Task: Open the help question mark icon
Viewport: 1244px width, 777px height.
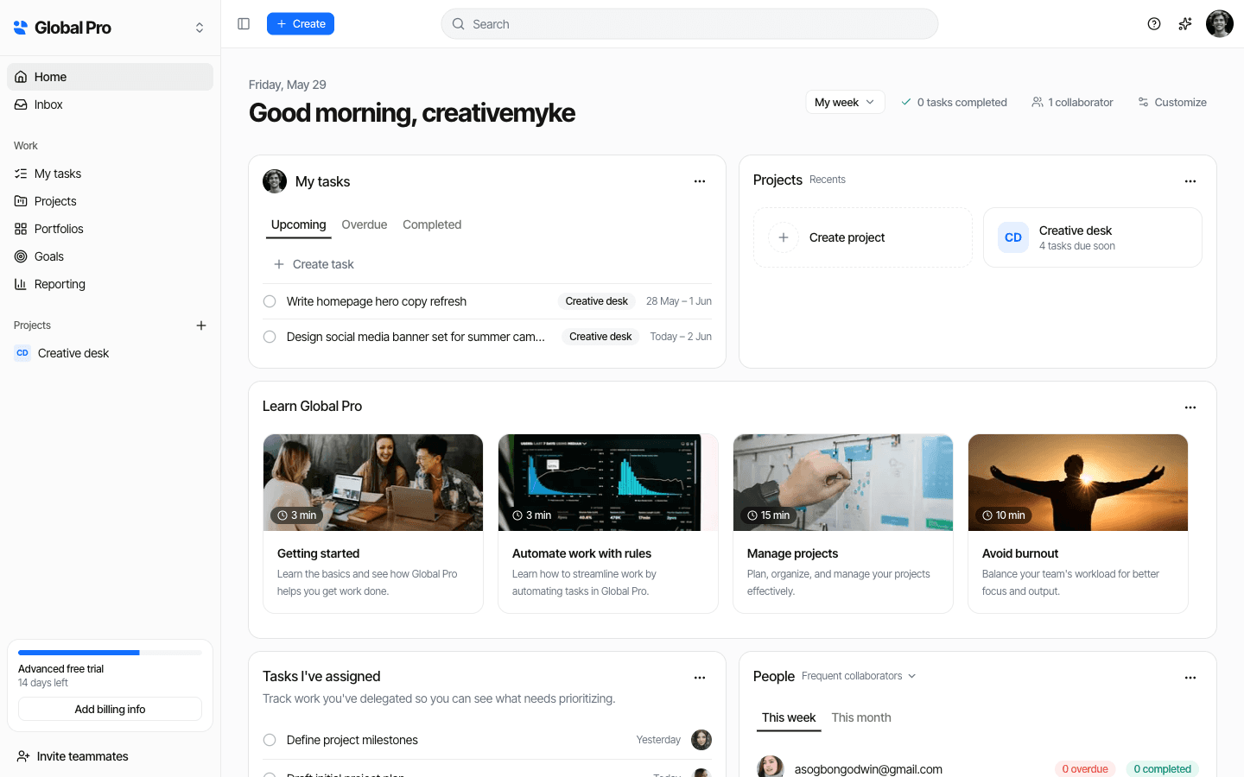Action: pos(1154,24)
